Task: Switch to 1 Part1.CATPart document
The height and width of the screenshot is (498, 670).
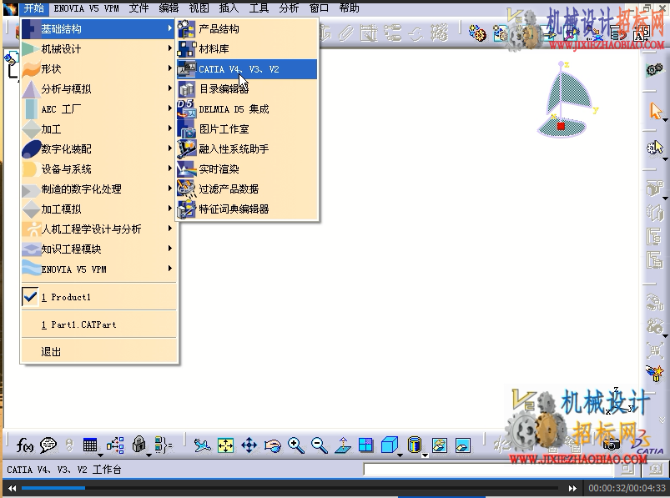Action: pos(98,324)
